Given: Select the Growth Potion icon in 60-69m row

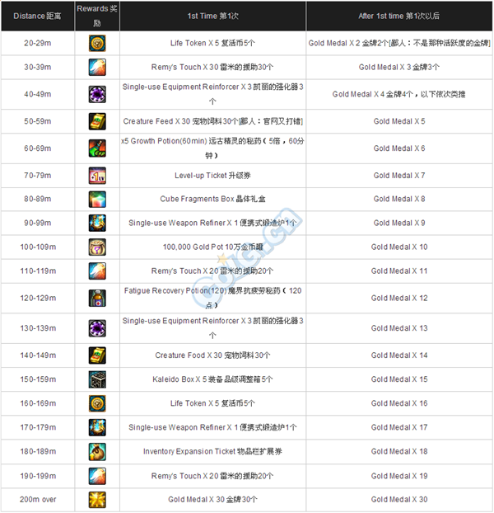Looking at the screenshot, I should point(97,148).
